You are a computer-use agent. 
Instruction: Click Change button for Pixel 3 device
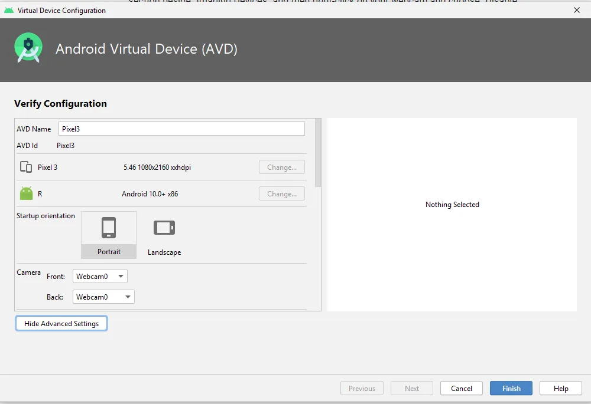281,167
